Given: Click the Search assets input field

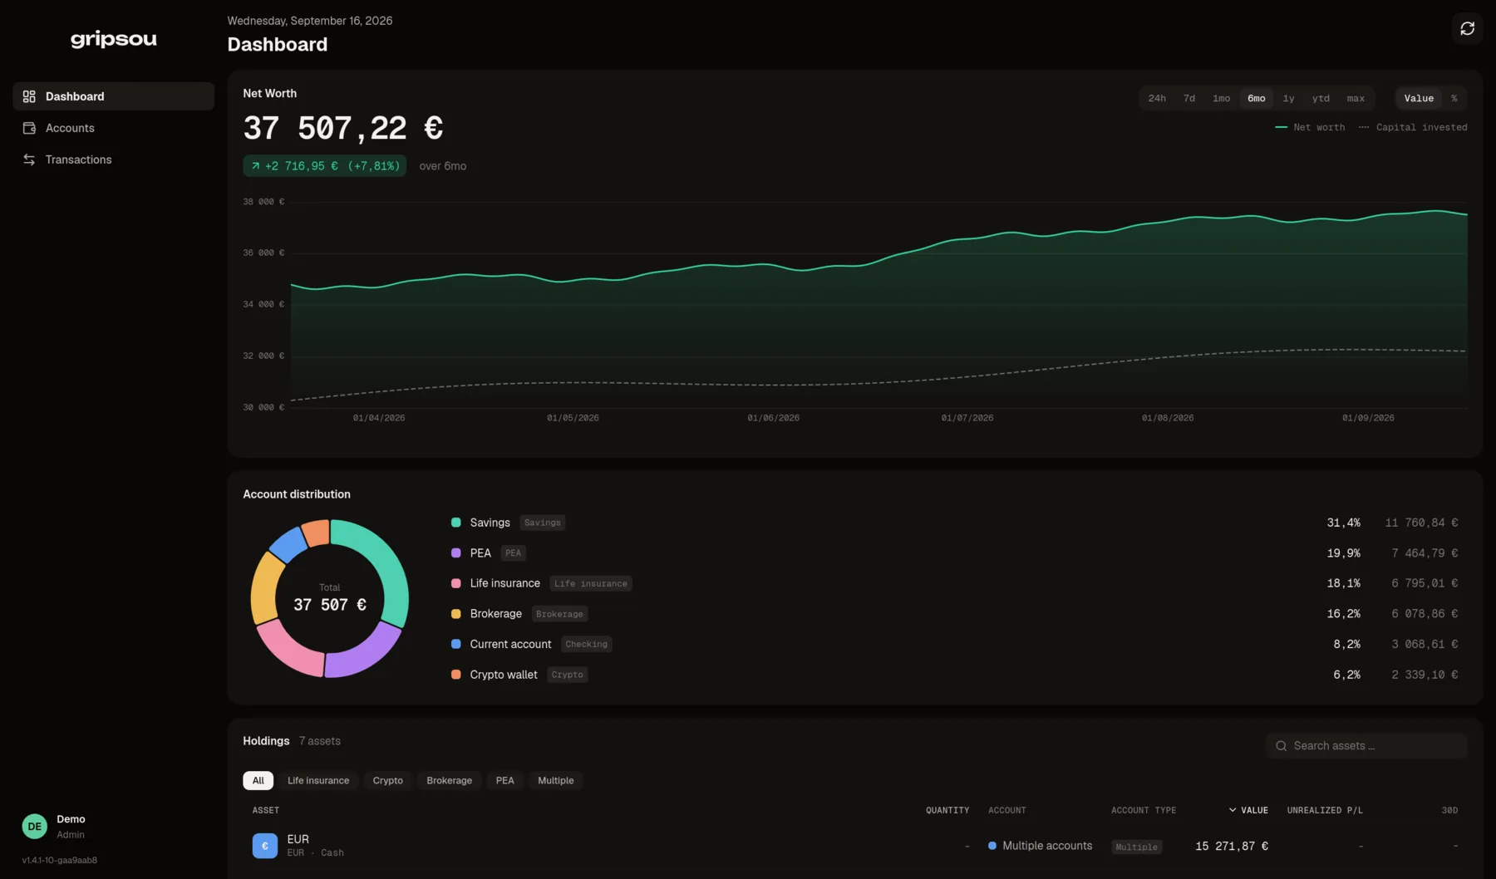Looking at the screenshot, I should tap(1366, 746).
